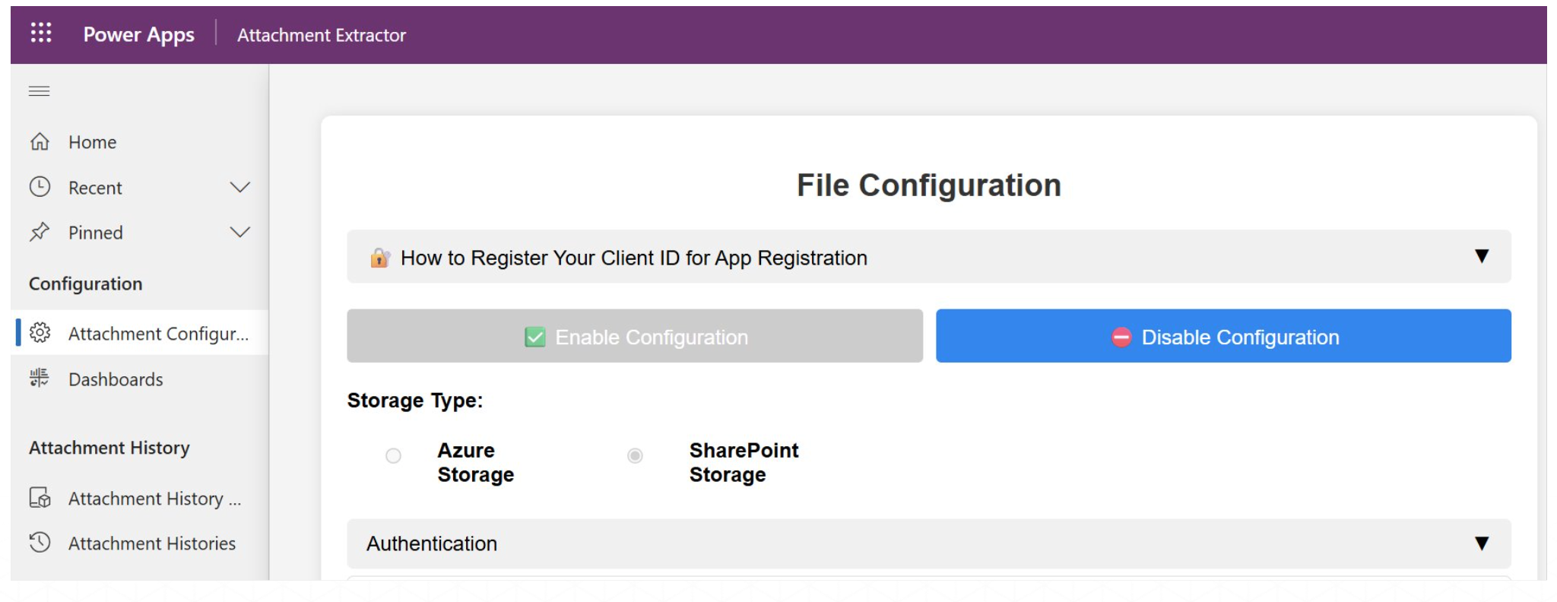Expand the Recent chevron in the sidebar
Viewport: 1557px width, 602px height.
tap(240, 187)
